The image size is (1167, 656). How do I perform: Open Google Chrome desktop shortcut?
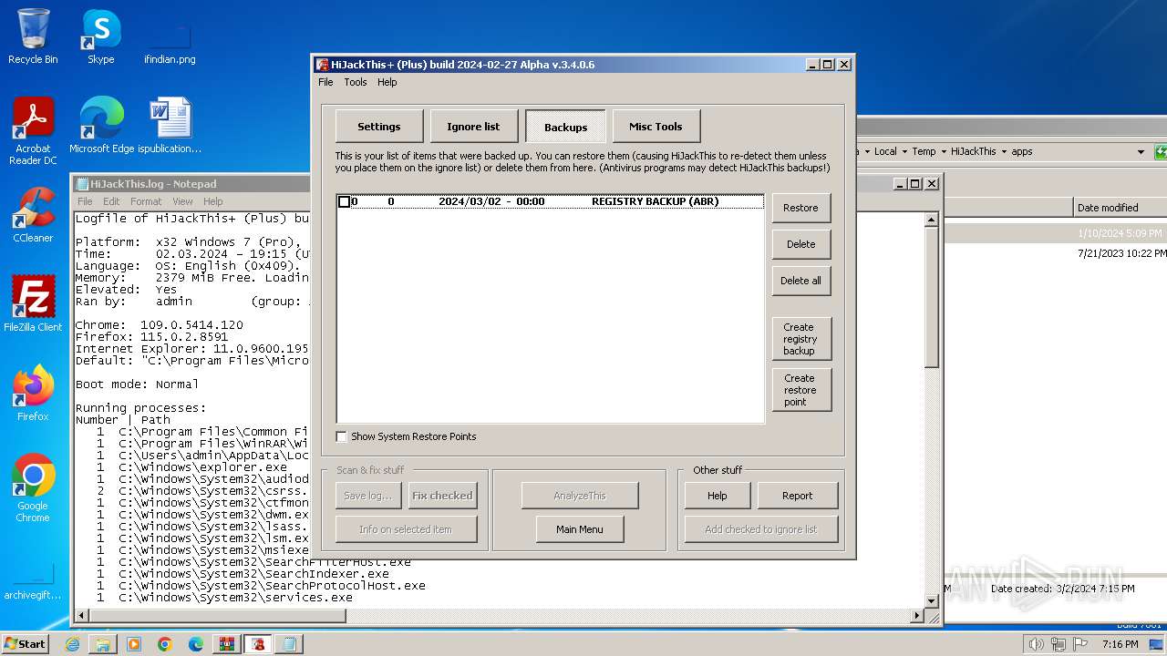click(33, 488)
